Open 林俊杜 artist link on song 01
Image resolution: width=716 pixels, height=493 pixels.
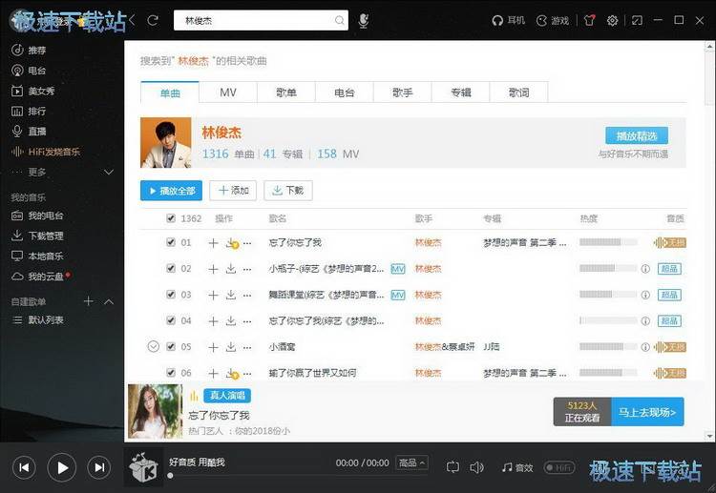click(429, 242)
